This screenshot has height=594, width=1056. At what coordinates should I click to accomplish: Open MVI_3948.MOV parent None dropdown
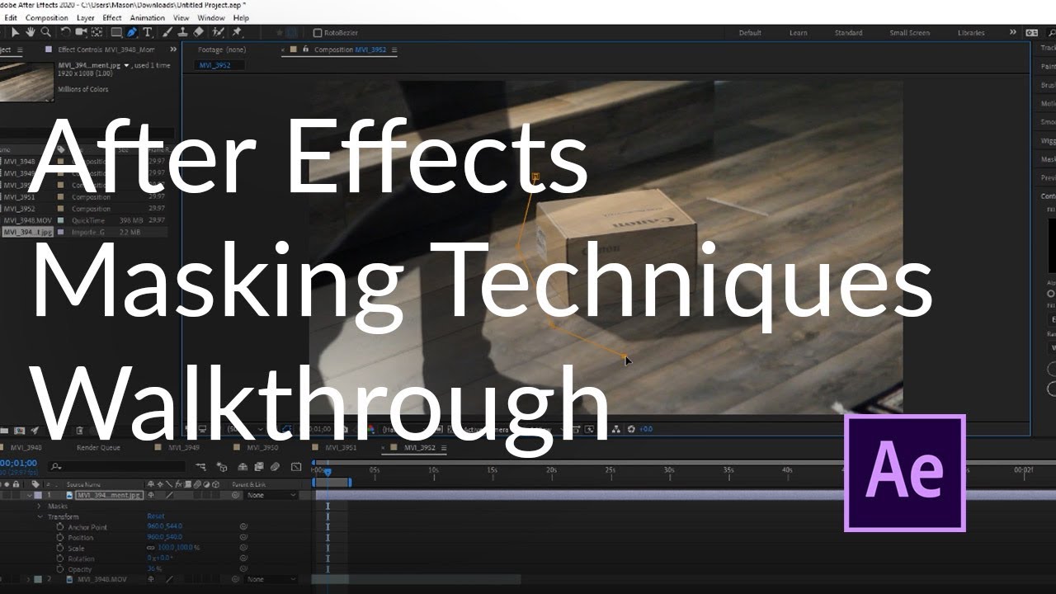271,579
